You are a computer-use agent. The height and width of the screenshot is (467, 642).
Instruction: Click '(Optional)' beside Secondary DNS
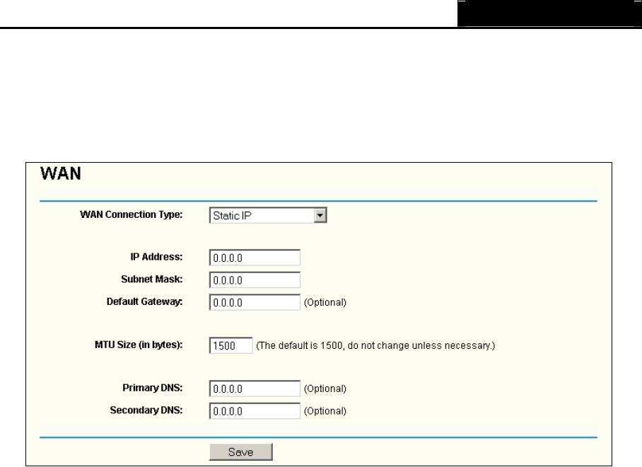coord(325,411)
